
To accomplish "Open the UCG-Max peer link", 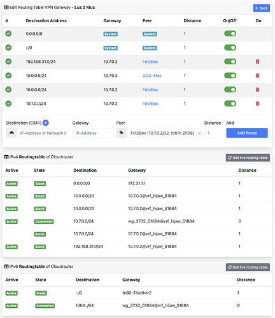I will [x=152, y=76].
